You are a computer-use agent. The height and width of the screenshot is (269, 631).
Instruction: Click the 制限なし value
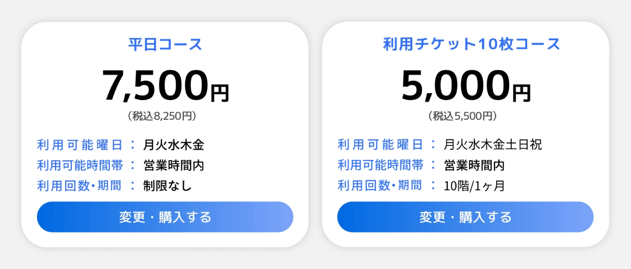click(x=168, y=186)
